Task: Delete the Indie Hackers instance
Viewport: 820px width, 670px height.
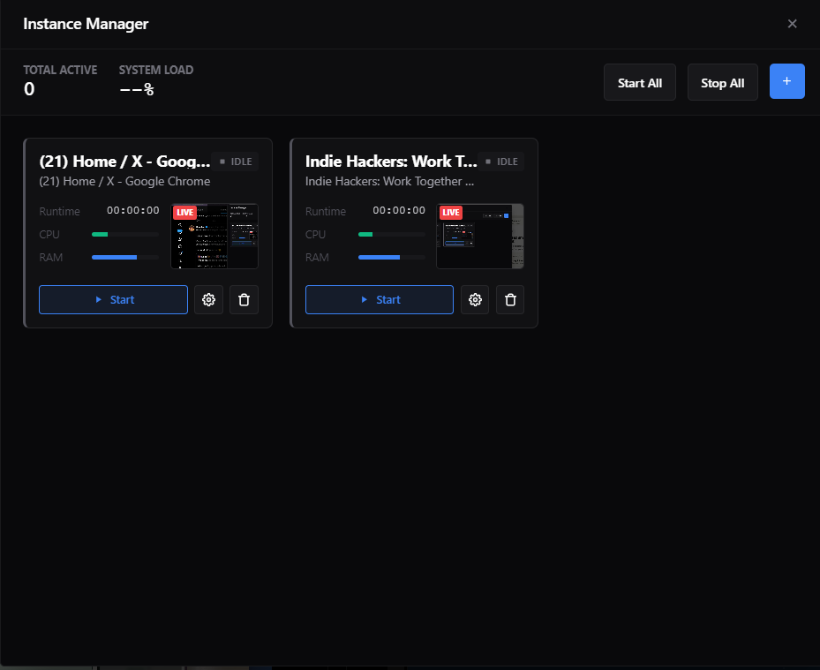Action: tap(510, 300)
